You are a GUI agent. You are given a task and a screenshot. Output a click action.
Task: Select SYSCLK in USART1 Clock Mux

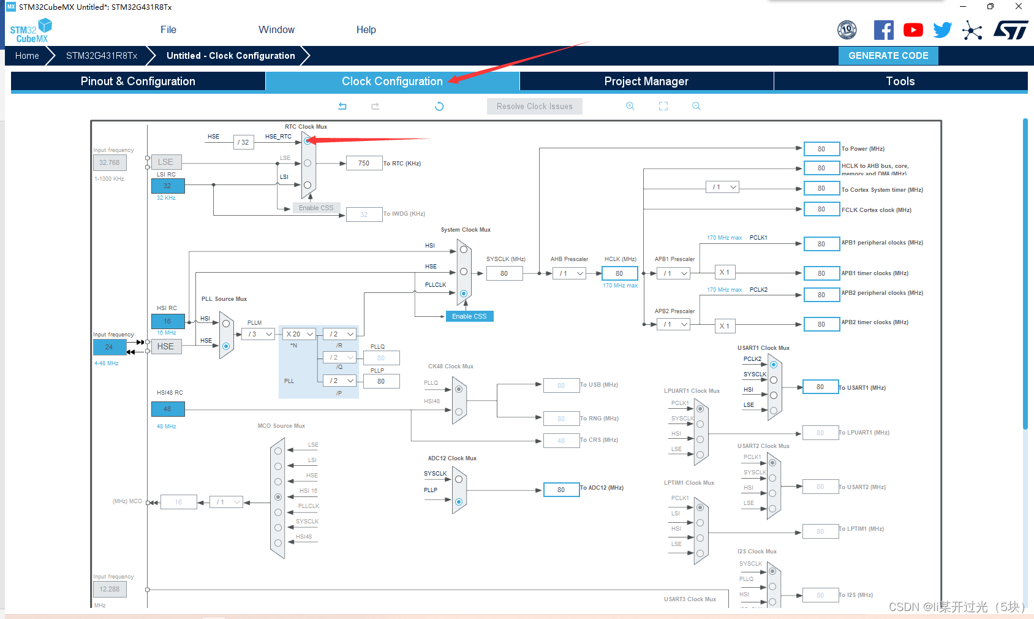(774, 380)
